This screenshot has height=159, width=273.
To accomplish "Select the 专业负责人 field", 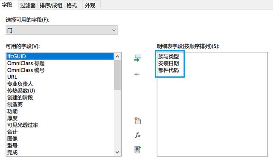I will [x=60, y=84].
